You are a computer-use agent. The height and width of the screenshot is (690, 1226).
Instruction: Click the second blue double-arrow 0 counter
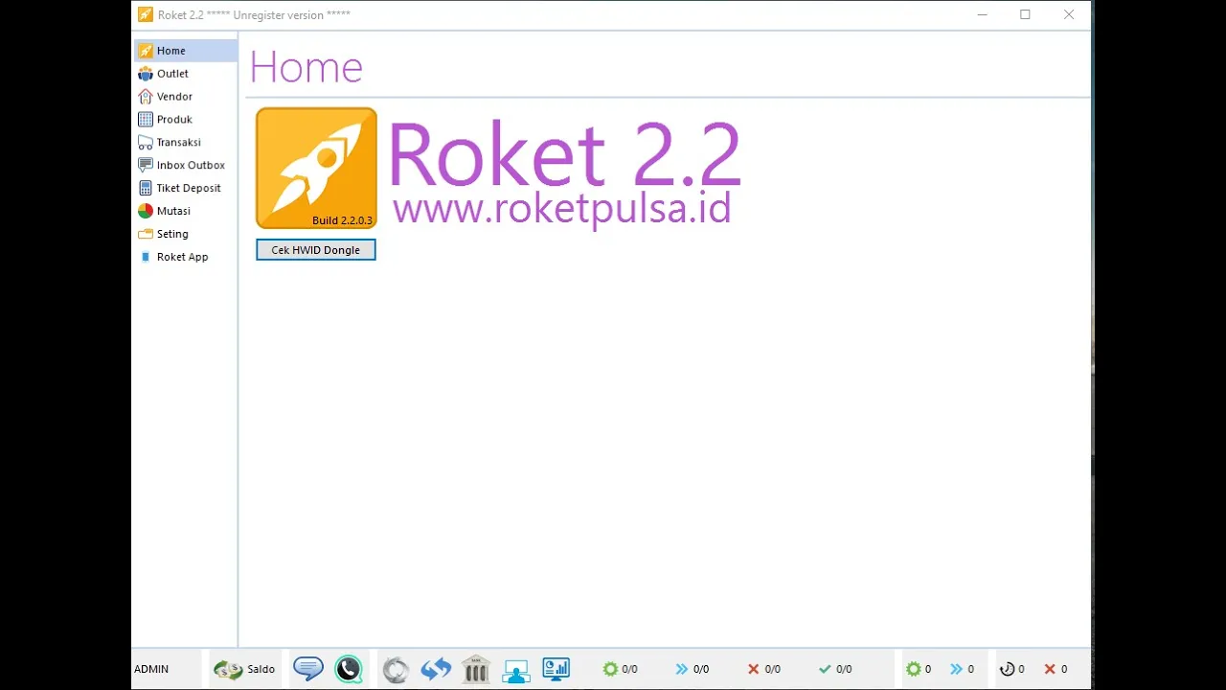click(962, 669)
